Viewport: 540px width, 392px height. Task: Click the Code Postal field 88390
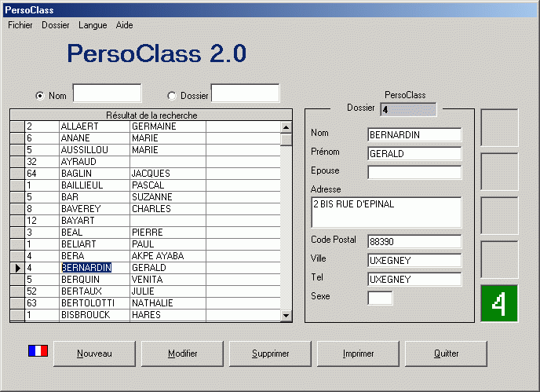[x=414, y=242]
